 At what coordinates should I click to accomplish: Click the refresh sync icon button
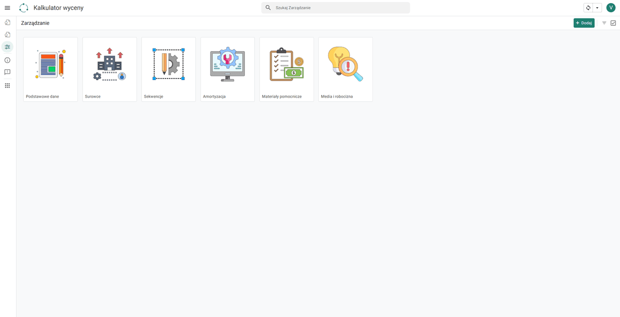[x=588, y=8]
